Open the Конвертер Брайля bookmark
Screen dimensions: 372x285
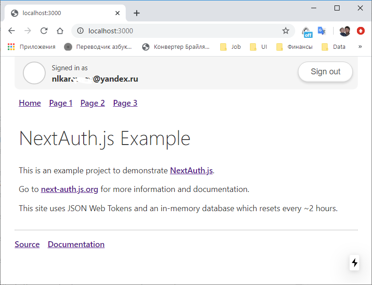tap(176, 47)
